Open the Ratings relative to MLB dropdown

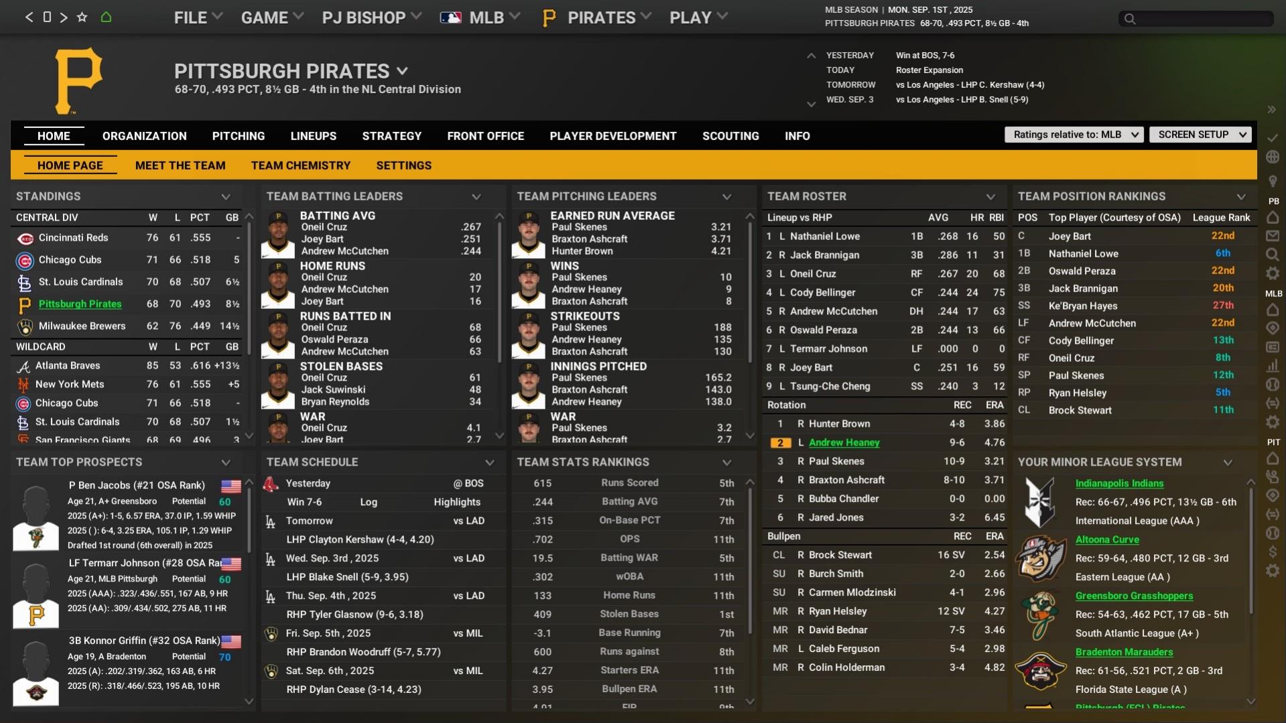coord(1074,135)
